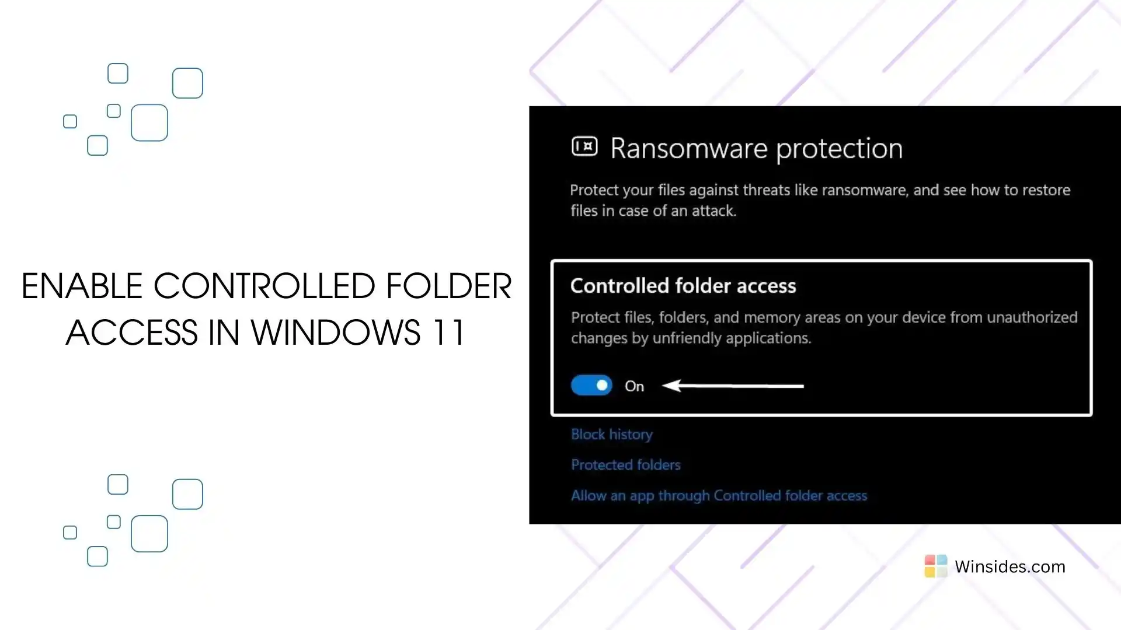Screen dimensions: 1121x630
Task: Click the 'Enable Controlled Folder' title line
Action: pyautogui.click(x=266, y=286)
